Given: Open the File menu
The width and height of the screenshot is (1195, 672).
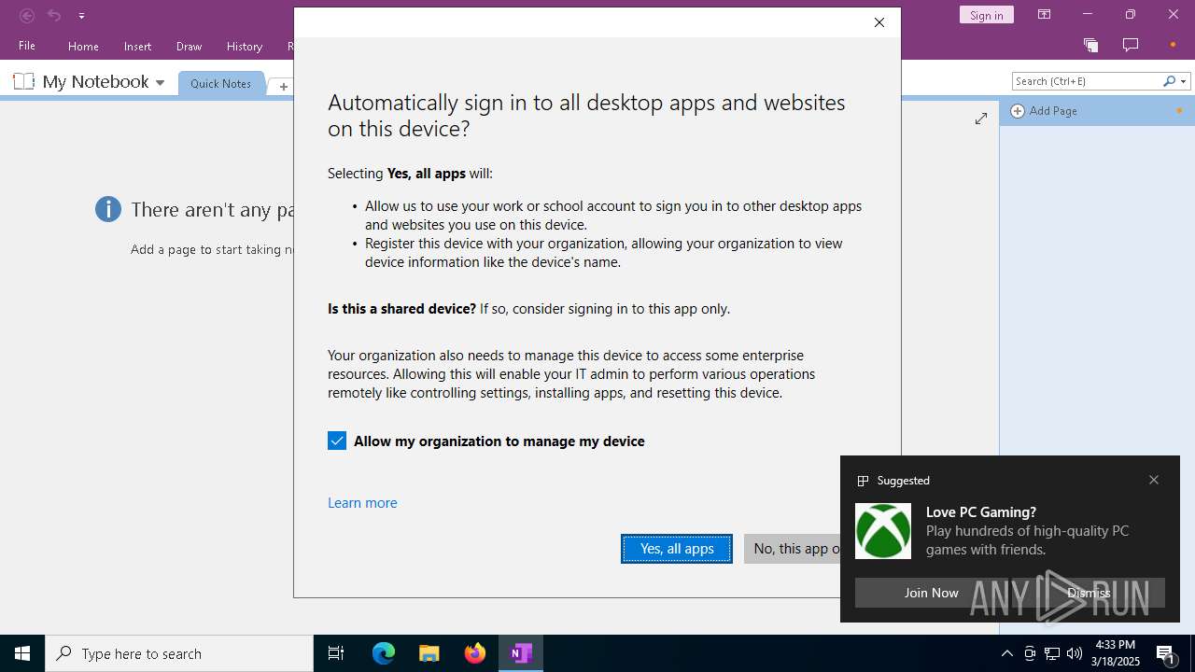Looking at the screenshot, I should click(x=27, y=46).
